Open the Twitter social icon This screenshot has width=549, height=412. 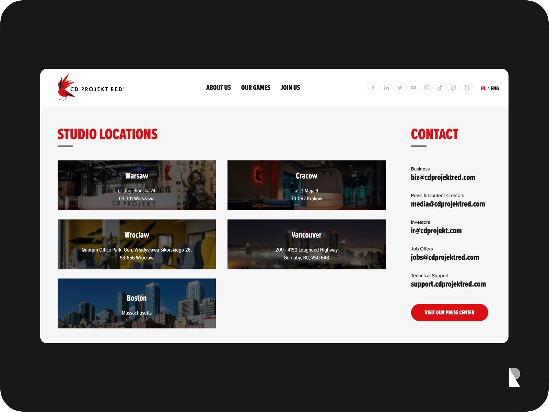400,88
